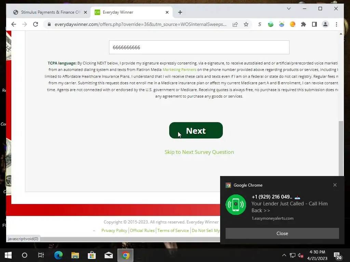Open the Windows Start menu
This screenshot has height=262, width=350.
[x=8, y=255]
